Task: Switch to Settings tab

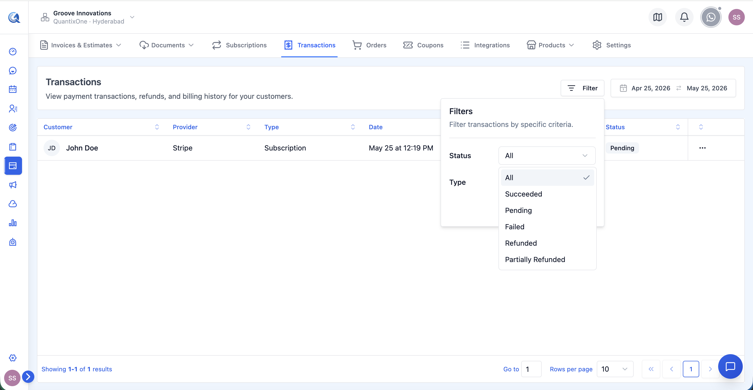Action: [612, 45]
